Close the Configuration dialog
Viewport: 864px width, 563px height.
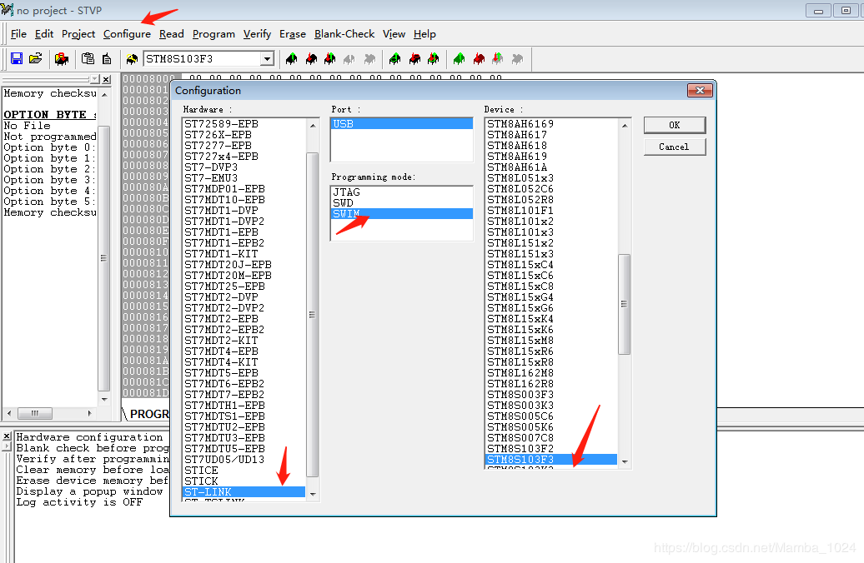(x=700, y=90)
